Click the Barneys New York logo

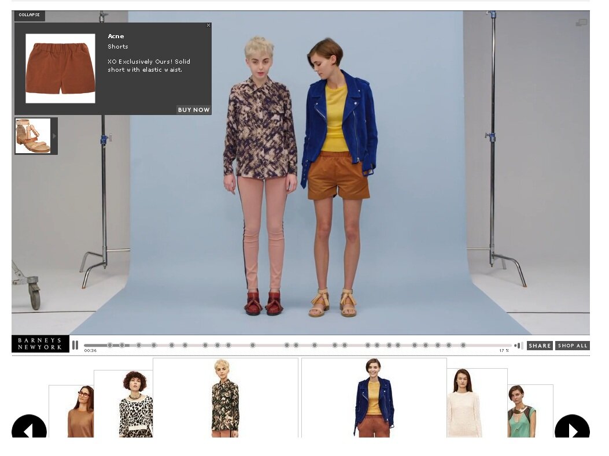(x=39, y=343)
